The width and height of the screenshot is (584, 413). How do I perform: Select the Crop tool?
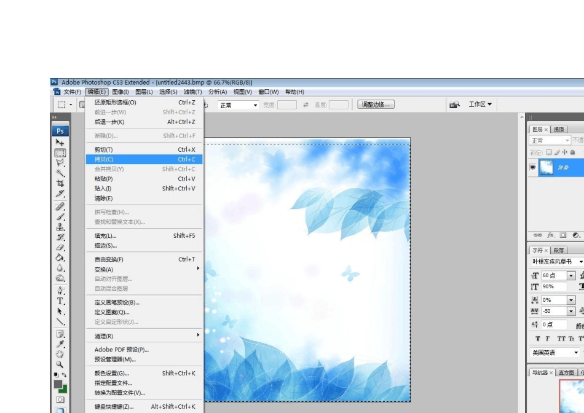60,183
